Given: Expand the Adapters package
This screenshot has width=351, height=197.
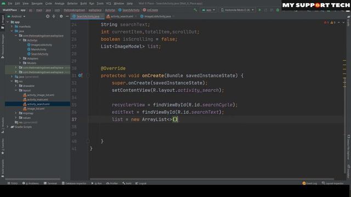Looking at the screenshot, I should click(x=20, y=59).
